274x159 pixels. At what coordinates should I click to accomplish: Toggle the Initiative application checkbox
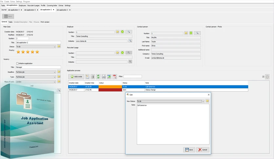coord(17,63)
